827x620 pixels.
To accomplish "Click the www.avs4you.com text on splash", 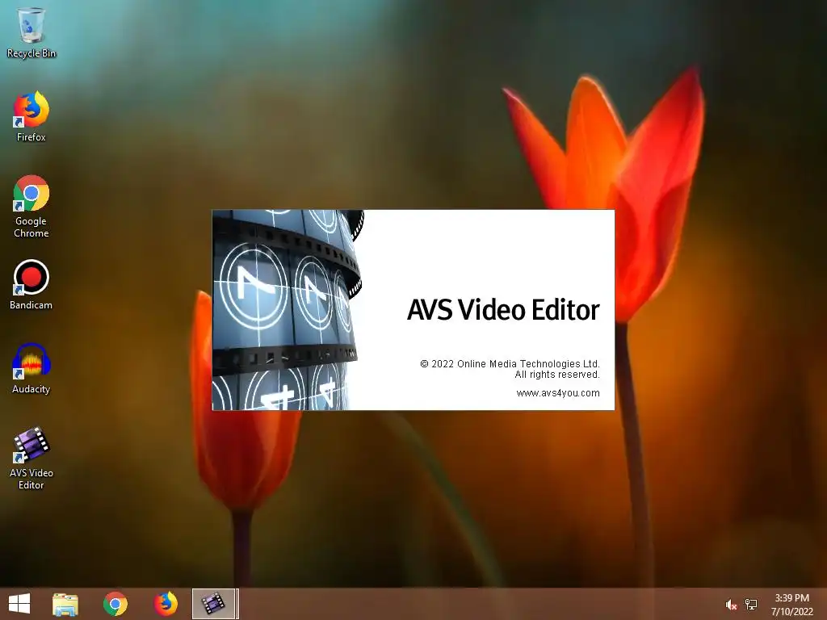I will pyautogui.click(x=558, y=393).
